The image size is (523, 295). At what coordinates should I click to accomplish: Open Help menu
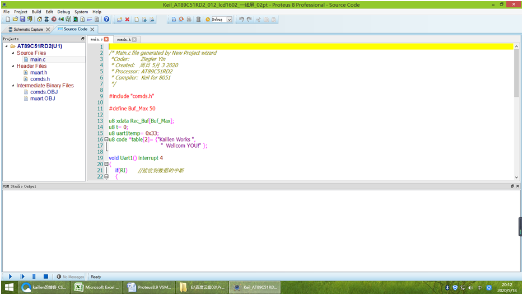tap(97, 12)
